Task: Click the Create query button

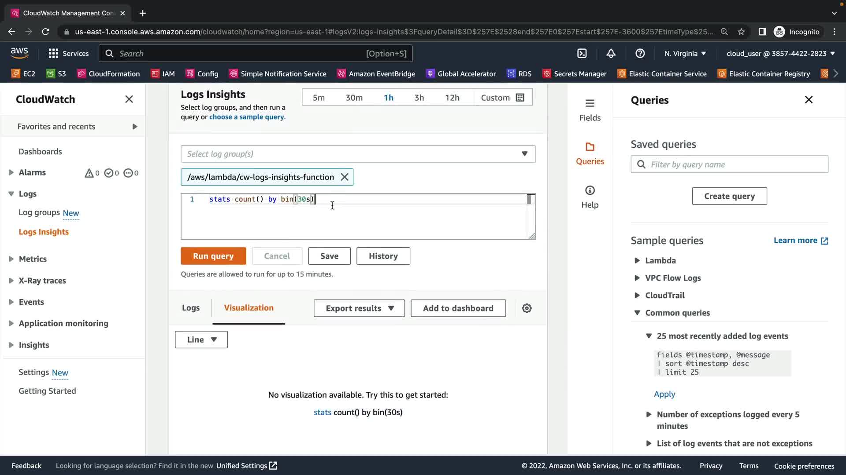Action: tap(729, 196)
